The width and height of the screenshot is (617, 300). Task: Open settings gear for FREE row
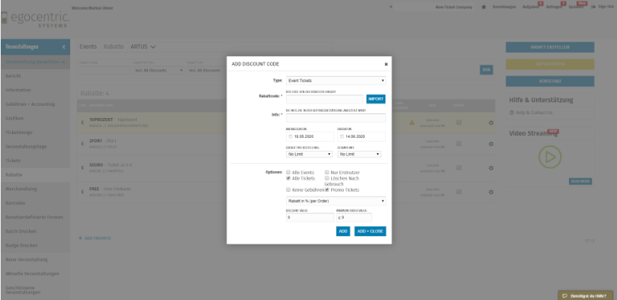(x=490, y=192)
